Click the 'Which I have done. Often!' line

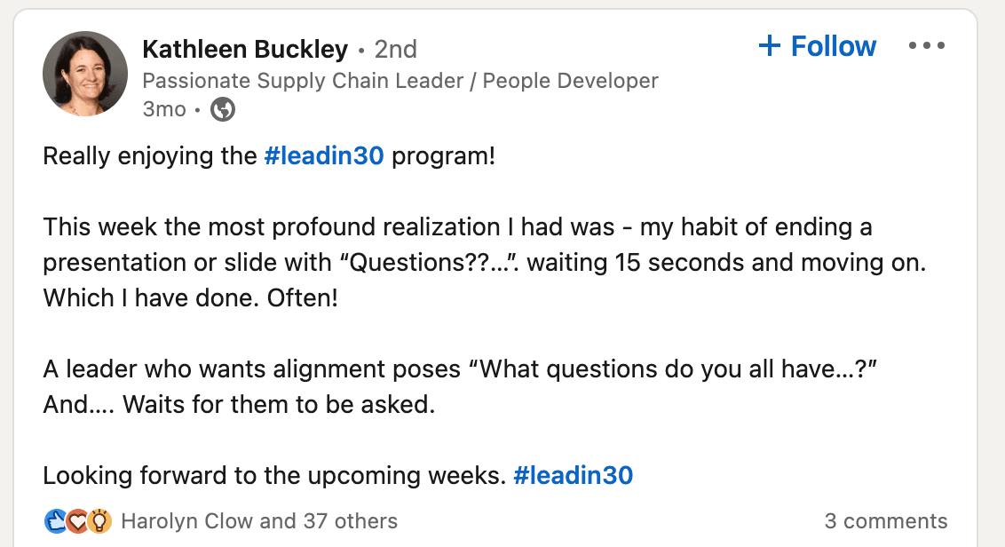pyautogui.click(x=190, y=298)
